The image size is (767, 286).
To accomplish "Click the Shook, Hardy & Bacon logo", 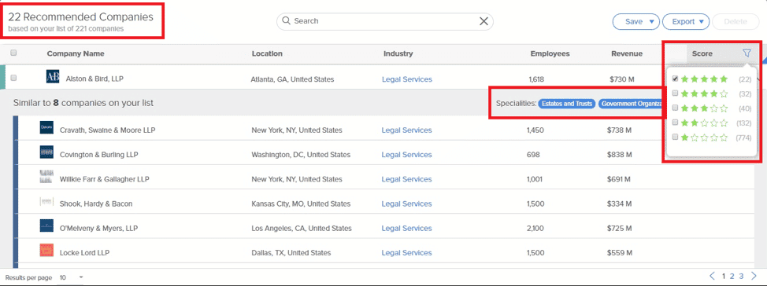I will [46, 202].
